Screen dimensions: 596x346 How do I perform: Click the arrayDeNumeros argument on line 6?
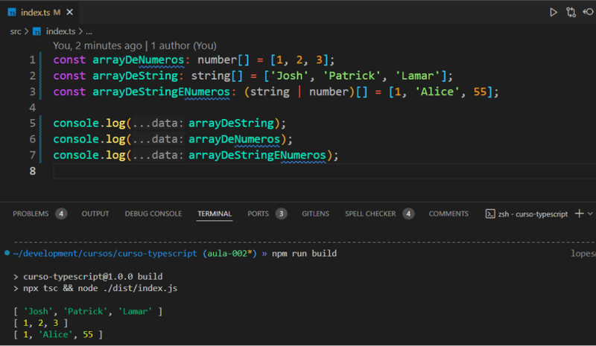coord(234,139)
